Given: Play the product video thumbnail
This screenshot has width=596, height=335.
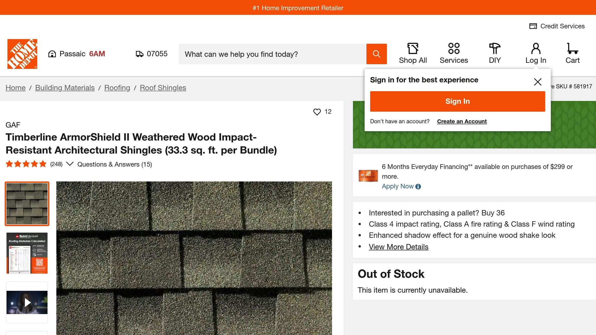Looking at the screenshot, I should [x=27, y=302].
